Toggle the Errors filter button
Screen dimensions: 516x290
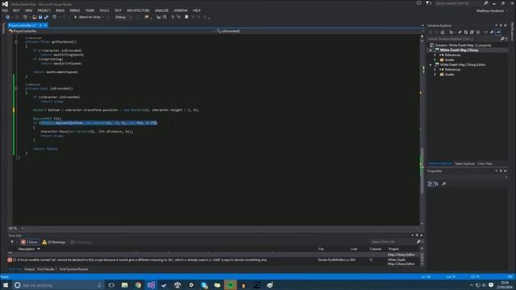[30, 242]
